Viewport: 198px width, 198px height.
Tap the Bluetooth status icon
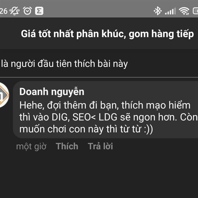click(x=158, y=11)
